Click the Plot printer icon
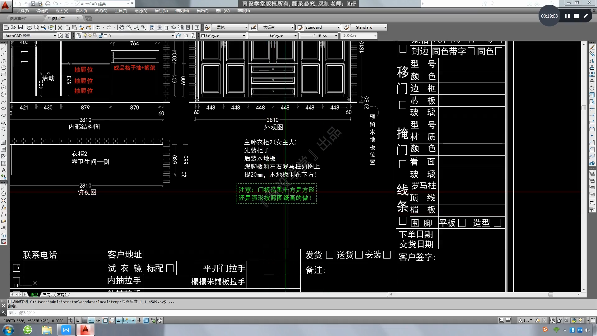597x336 pixels. 30,27
